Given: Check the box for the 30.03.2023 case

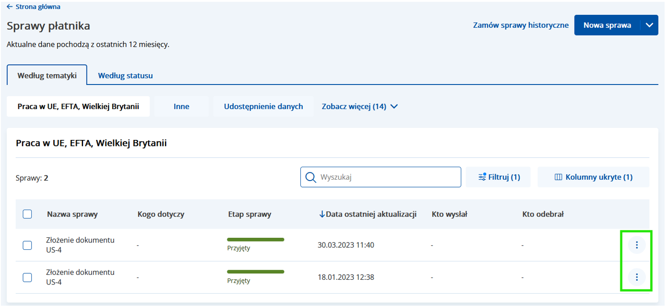Looking at the screenshot, I should coord(27,245).
